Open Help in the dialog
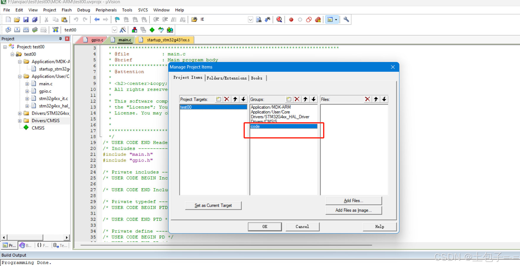This screenshot has width=520, height=266. tap(380, 227)
